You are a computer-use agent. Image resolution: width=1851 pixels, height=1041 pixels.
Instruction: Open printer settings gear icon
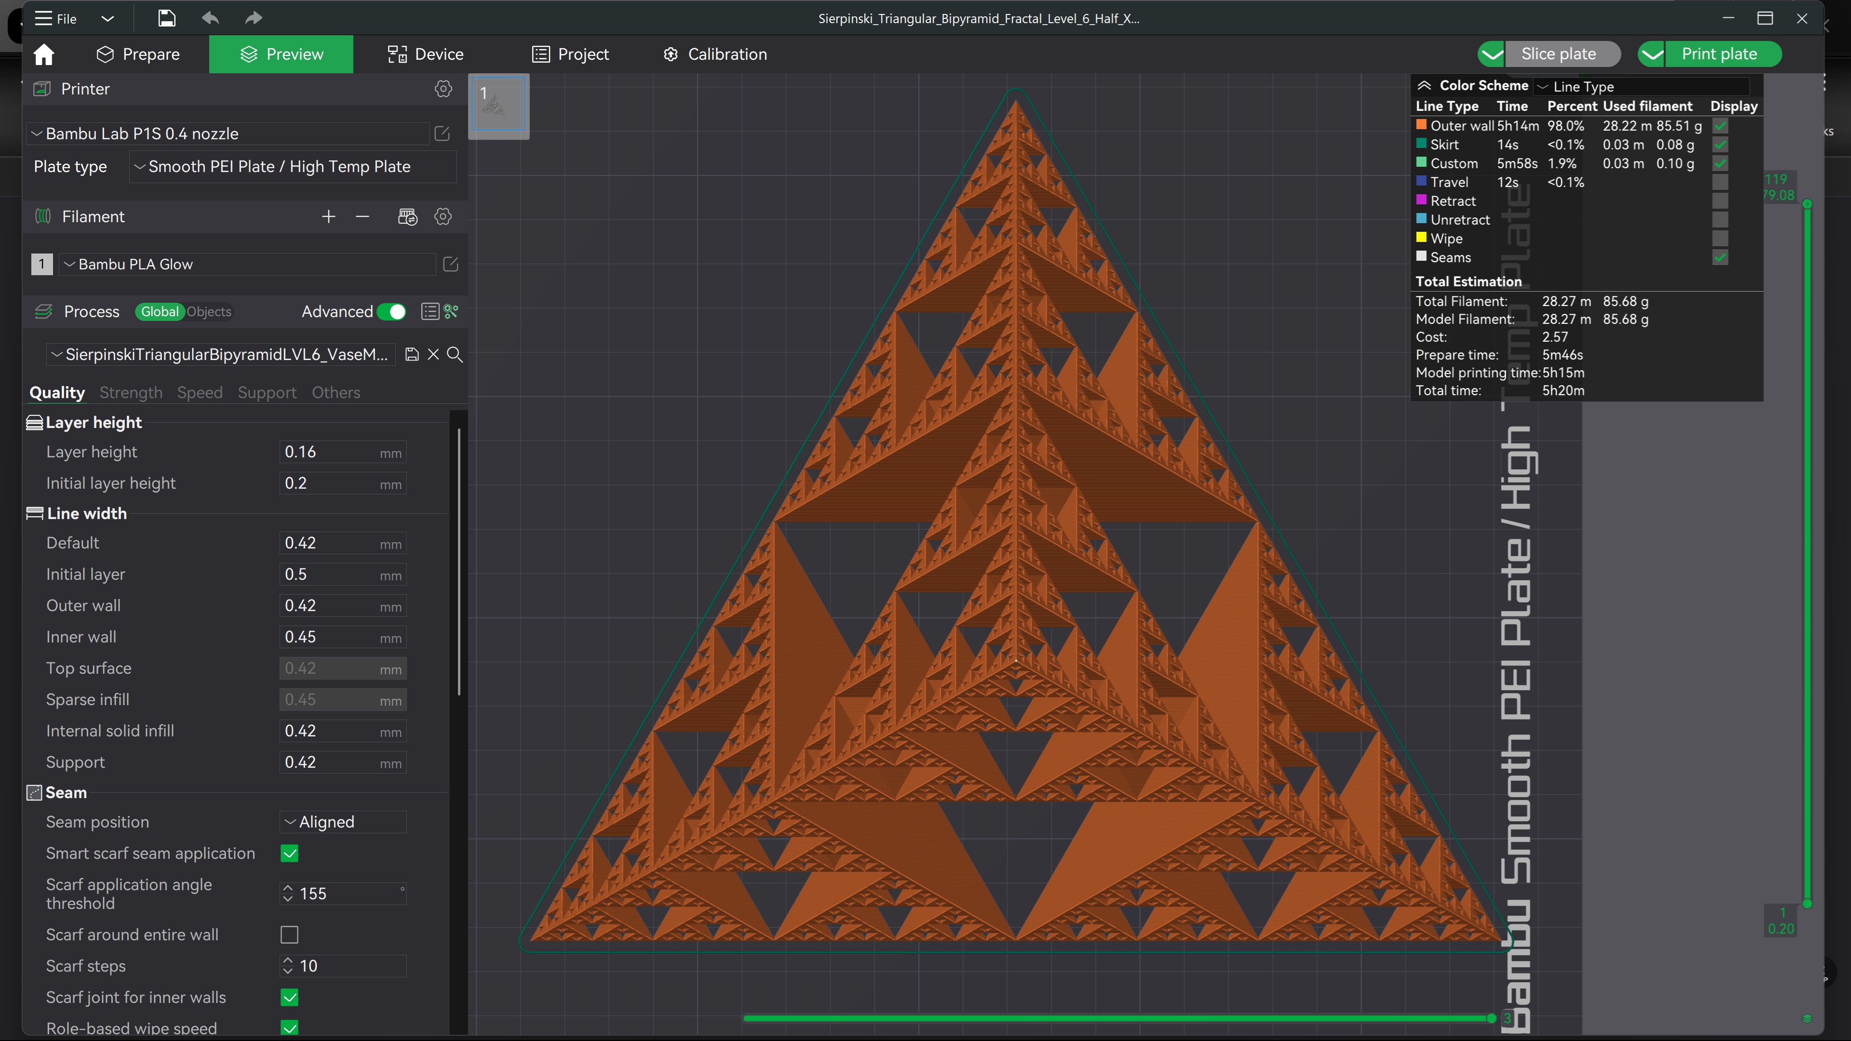(443, 88)
